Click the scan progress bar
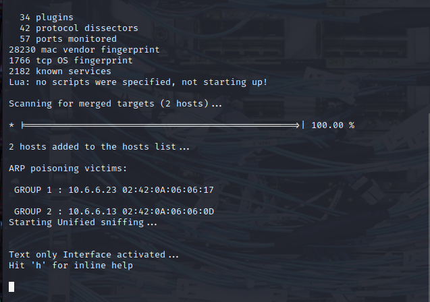Viewport: 430px width, 302px height. 163,125
